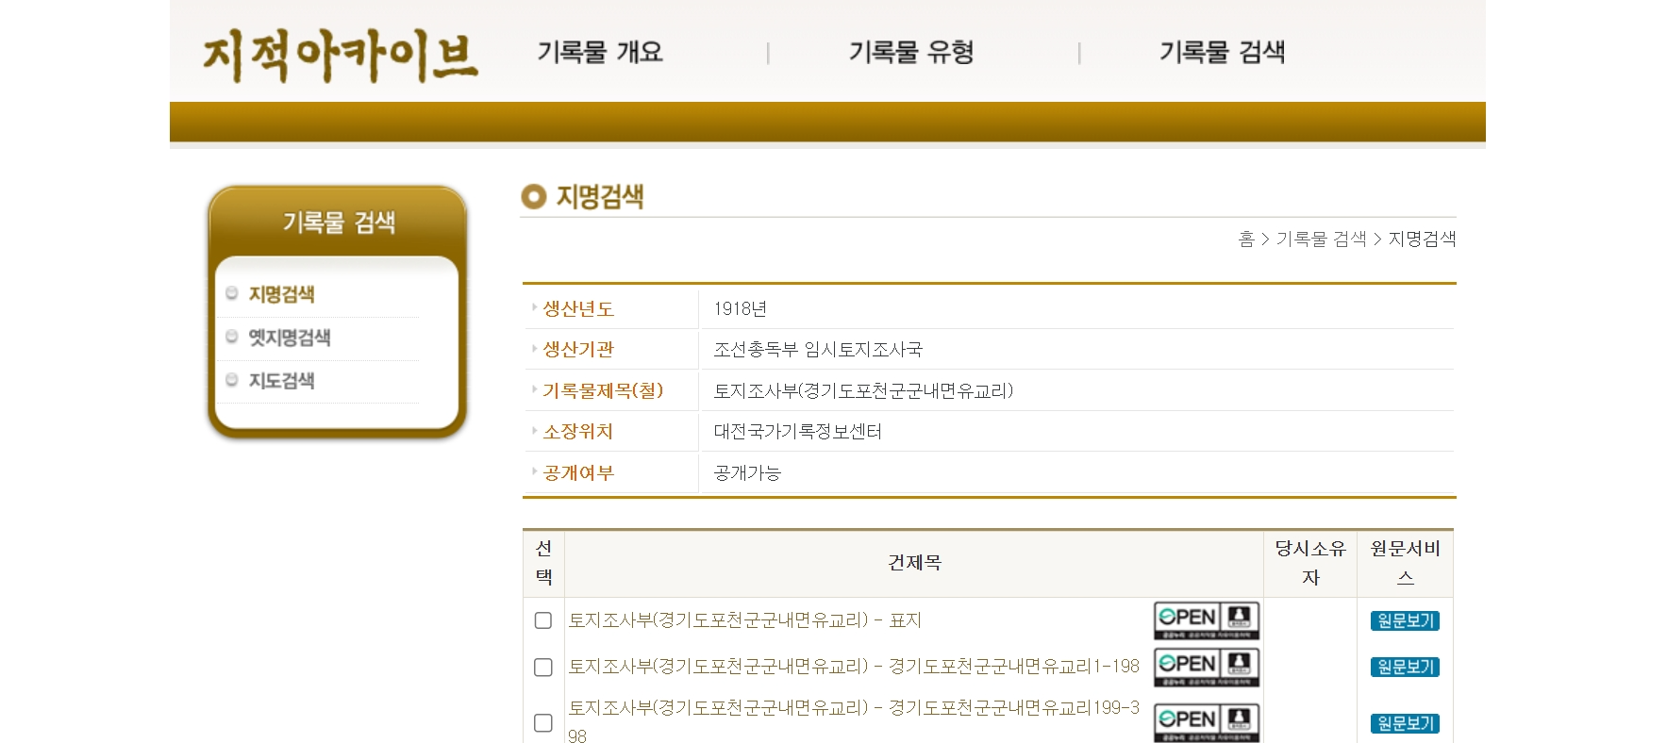Tick the checkbox for the 유교리1-198 row

click(x=543, y=667)
